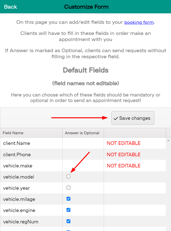Click the scrollbar arrow beside the field table

169,140
